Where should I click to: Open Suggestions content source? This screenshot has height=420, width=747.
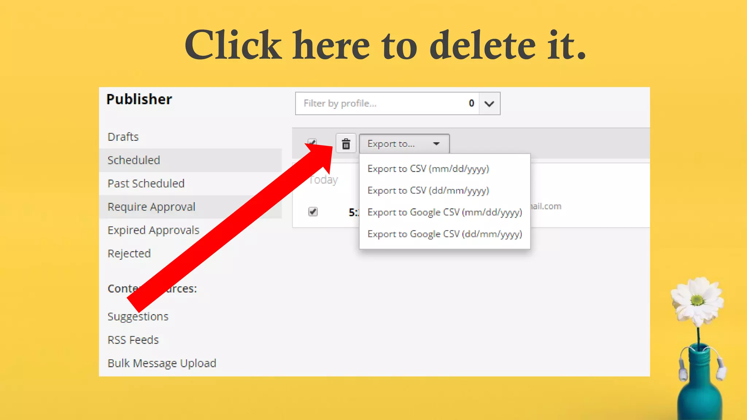point(138,316)
